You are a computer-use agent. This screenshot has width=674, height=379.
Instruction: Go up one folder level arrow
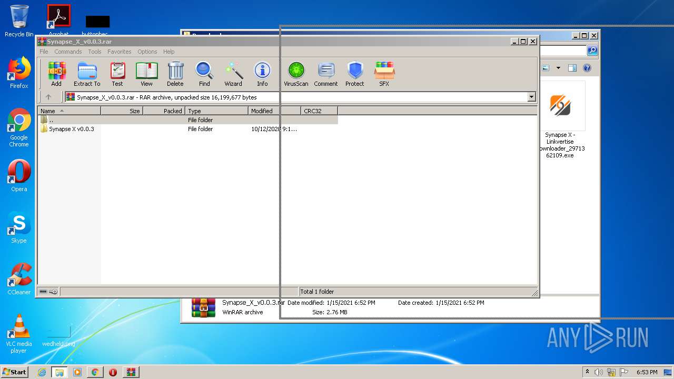[x=48, y=97]
